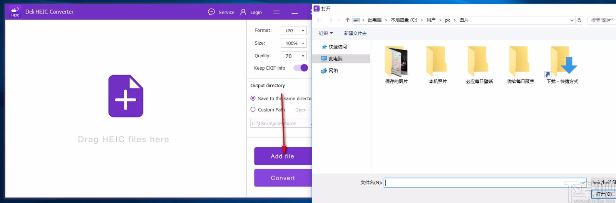Go forward in the file dialog
616x203 pixels.
[x=330, y=20]
